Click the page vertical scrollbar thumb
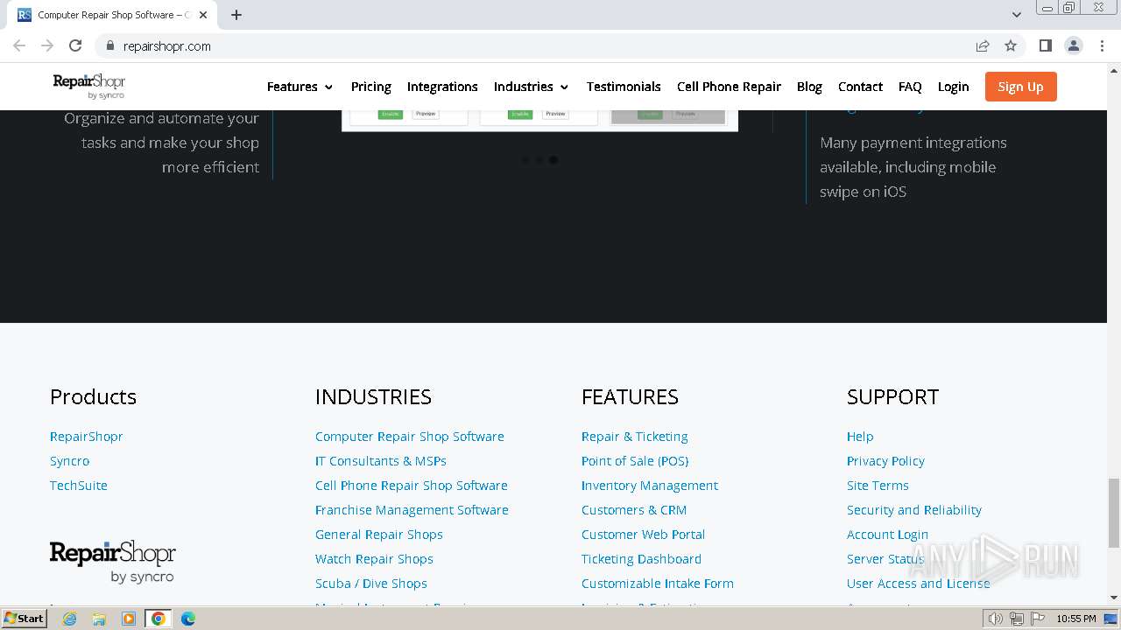 coord(1114,512)
